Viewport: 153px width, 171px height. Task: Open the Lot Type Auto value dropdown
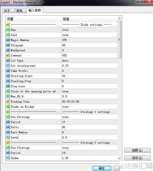89,61
